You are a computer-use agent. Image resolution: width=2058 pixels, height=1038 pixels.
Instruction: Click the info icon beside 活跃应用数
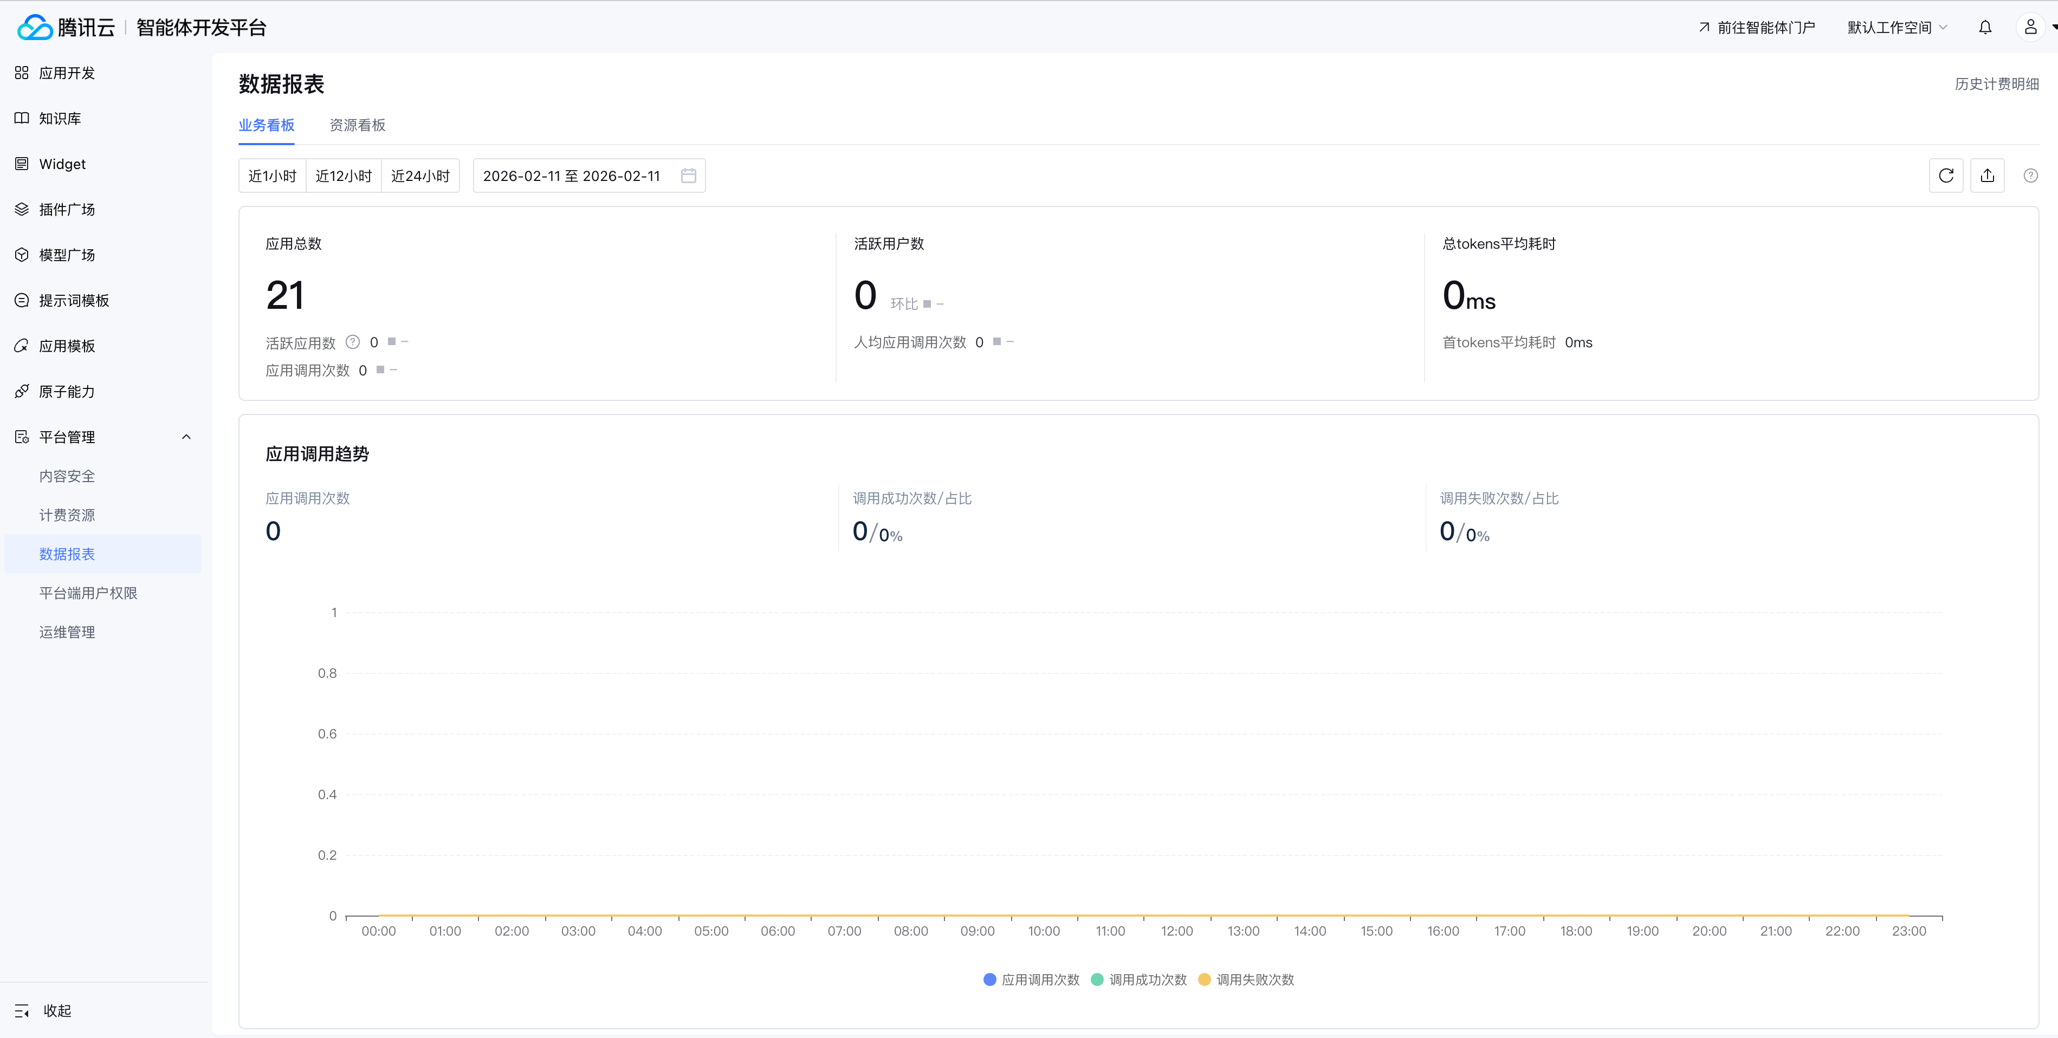pos(352,342)
